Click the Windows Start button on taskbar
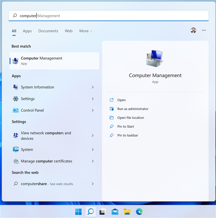The height and width of the screenshot is (218, 216). [x=78, y=212]
